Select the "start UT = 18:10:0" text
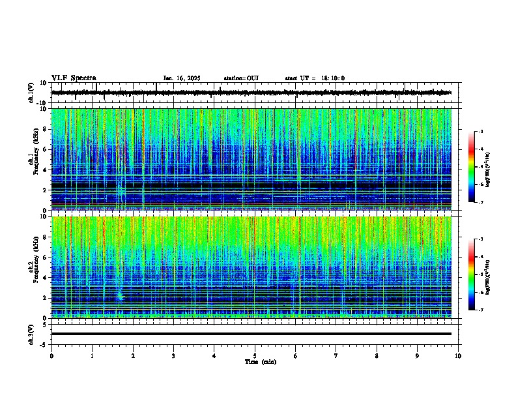The height and width of the screenshot is (399, 516). click(315, 78)
